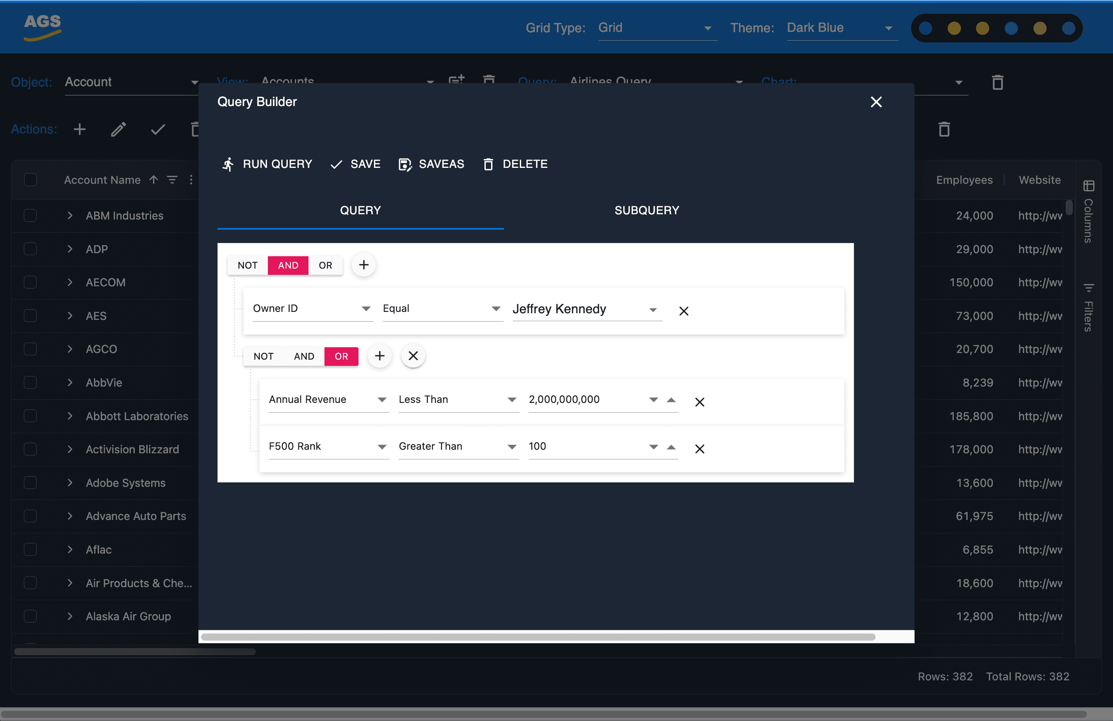Open the Jeffrey Kennedy value dropdown
The height and width of the screenshot is (721, 1113).
pyautogui.click(x=587, y=309)
